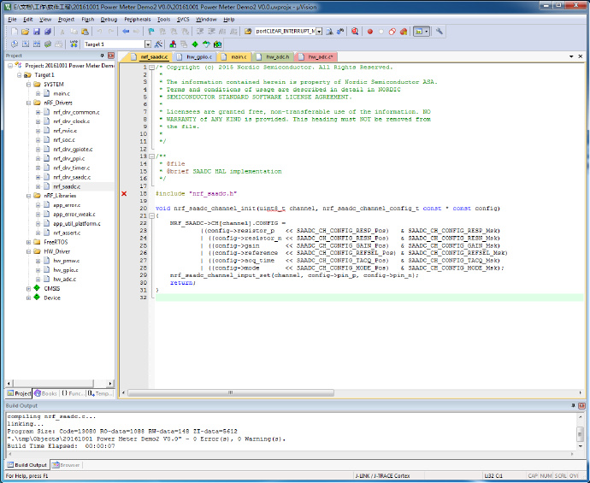Select hw_adc.c under HW_Driver

coord(65,280)
